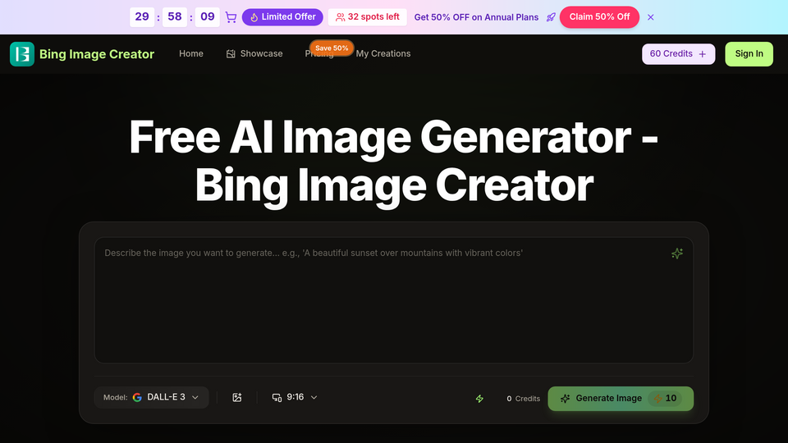Click the countdown seconds box '09'
Image resolution: width=788 pixels, height=443 pixels.
tap(208, 17)
